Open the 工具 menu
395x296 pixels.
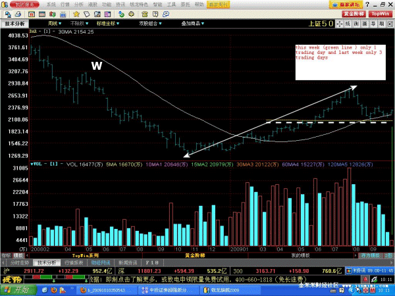[171, 5]
